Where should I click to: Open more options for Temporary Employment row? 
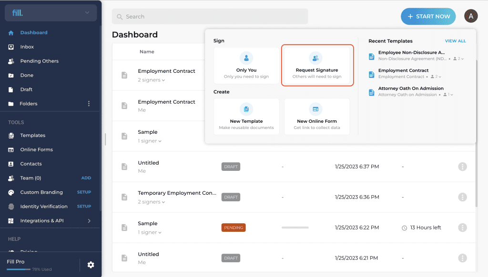462,197
